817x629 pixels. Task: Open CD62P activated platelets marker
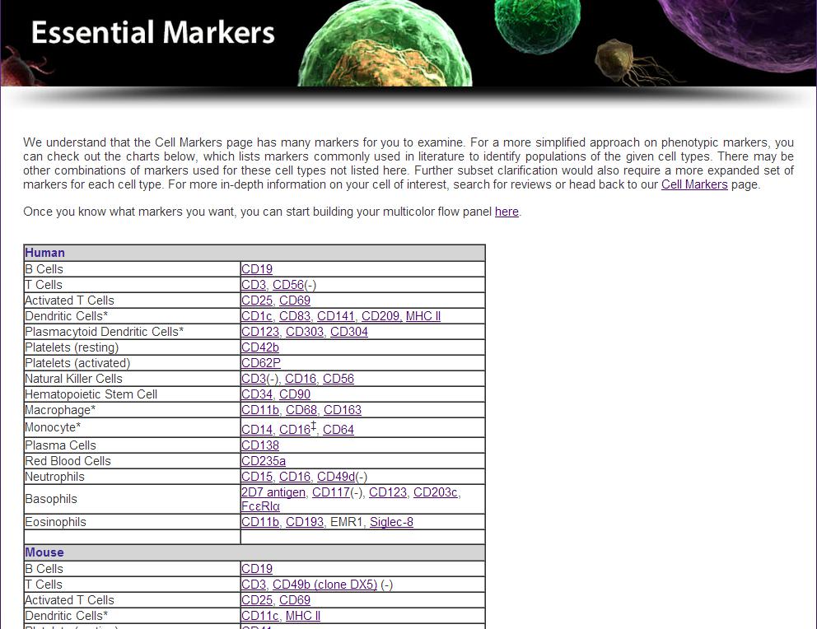(x=260, y=363)
